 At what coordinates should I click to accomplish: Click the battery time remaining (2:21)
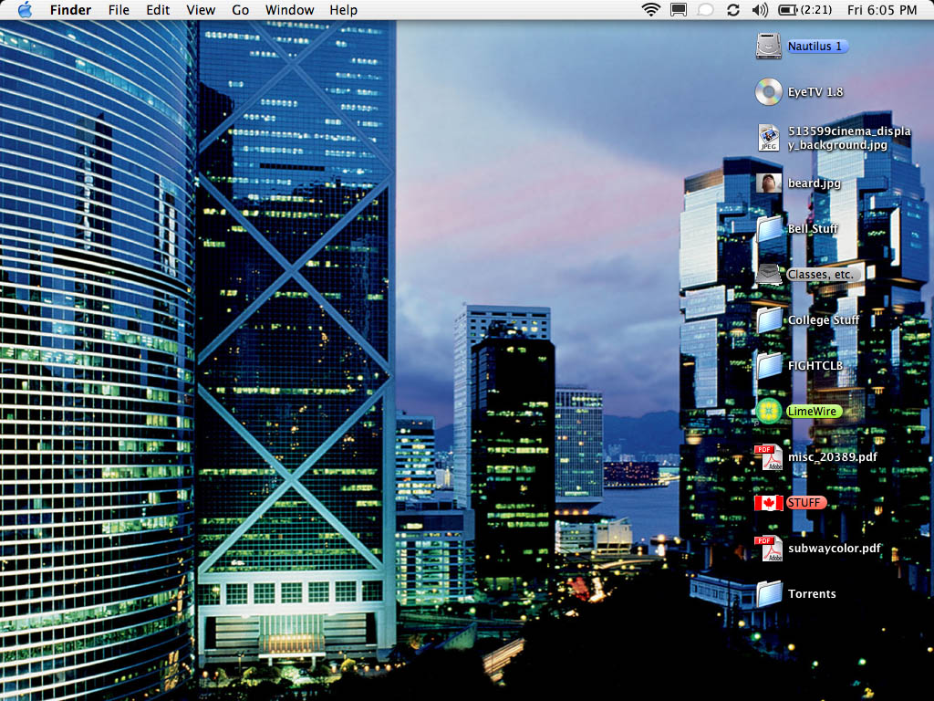click(815, 10)
